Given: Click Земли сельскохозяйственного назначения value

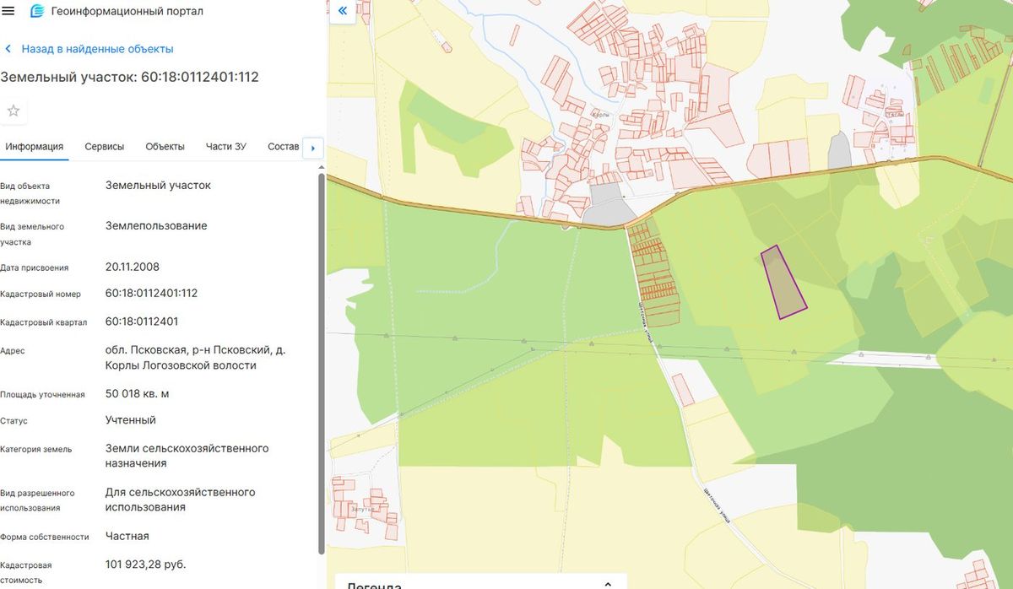Looking at the screenshot, I should pyautogui.click(x=187, y=456).
